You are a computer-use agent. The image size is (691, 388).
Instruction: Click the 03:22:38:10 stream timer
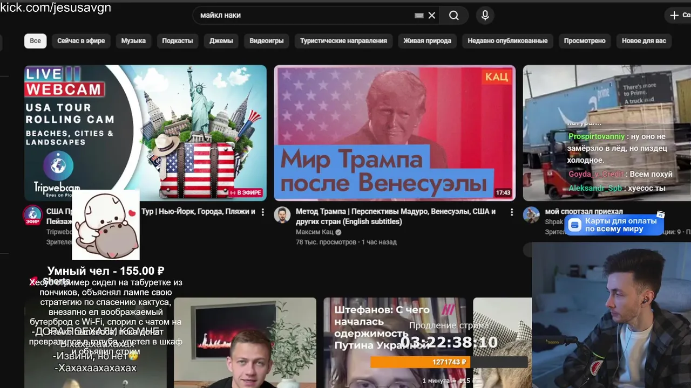click(x=449, y=342)
